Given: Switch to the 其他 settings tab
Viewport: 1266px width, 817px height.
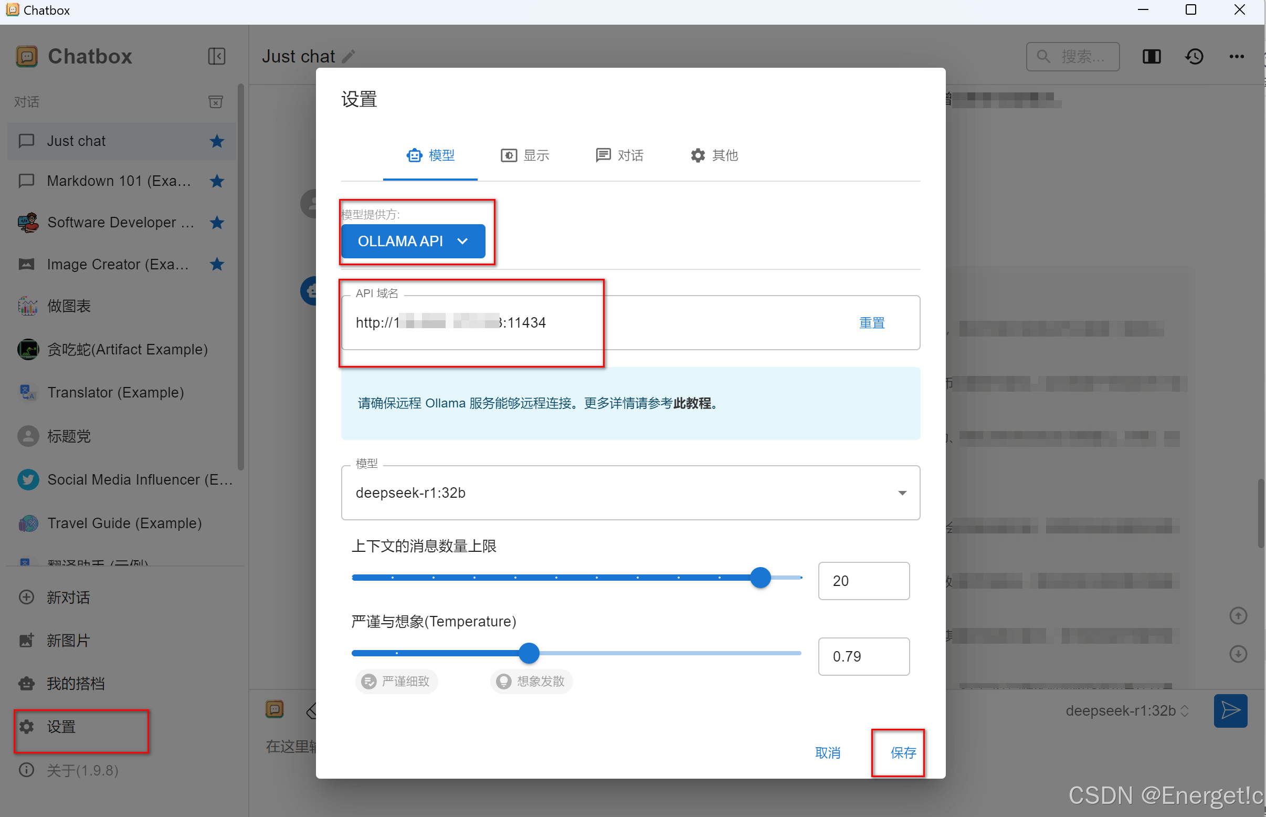Looking at the screenshot, I should (x=714, y=155).
